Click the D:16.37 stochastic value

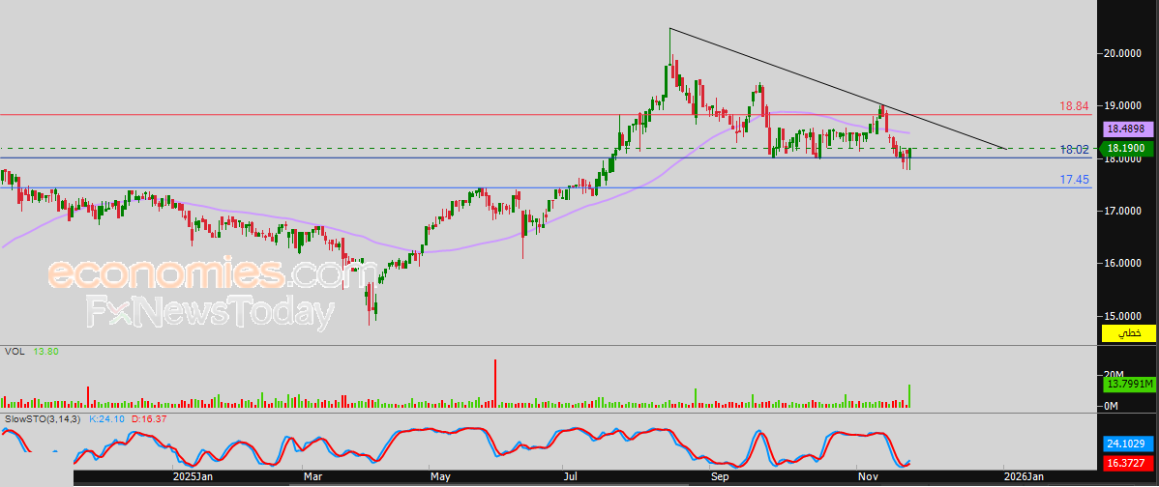pos(147,418)
